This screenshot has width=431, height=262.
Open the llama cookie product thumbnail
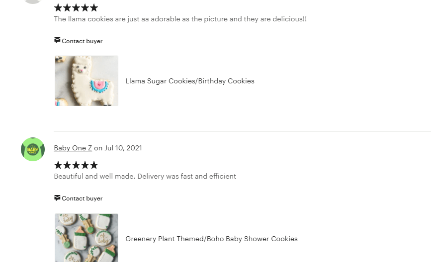point(86,81)
